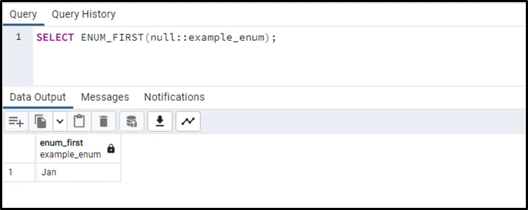Viewport: 528px width, 210px height.
Task: Place cursor on SELECT keyword in editor
Action: click(x=55, y=38)
